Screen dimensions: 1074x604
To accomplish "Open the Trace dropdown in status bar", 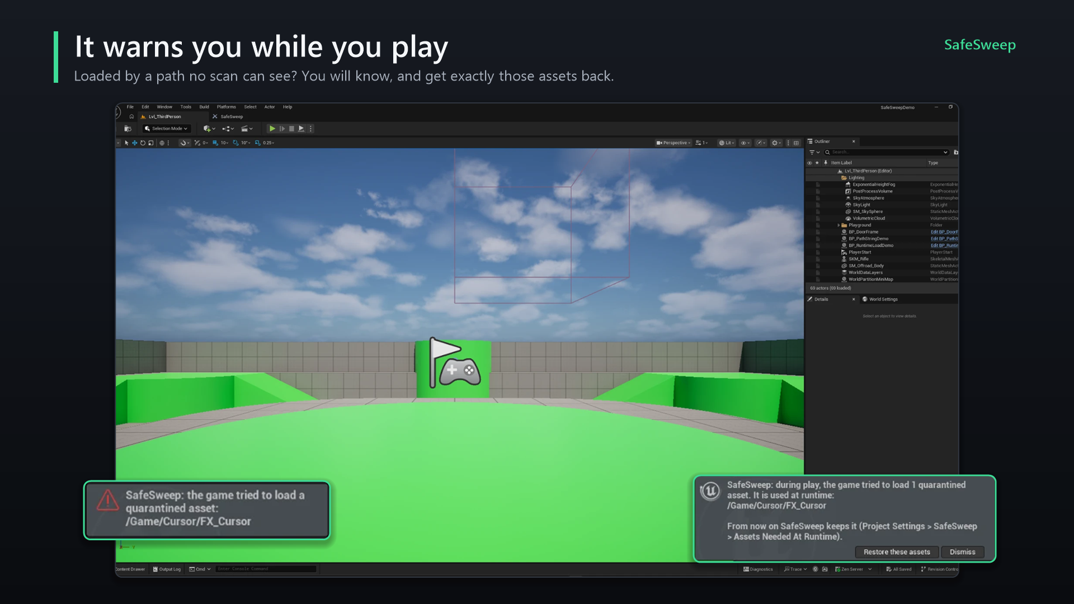I will tap(795, 569).
